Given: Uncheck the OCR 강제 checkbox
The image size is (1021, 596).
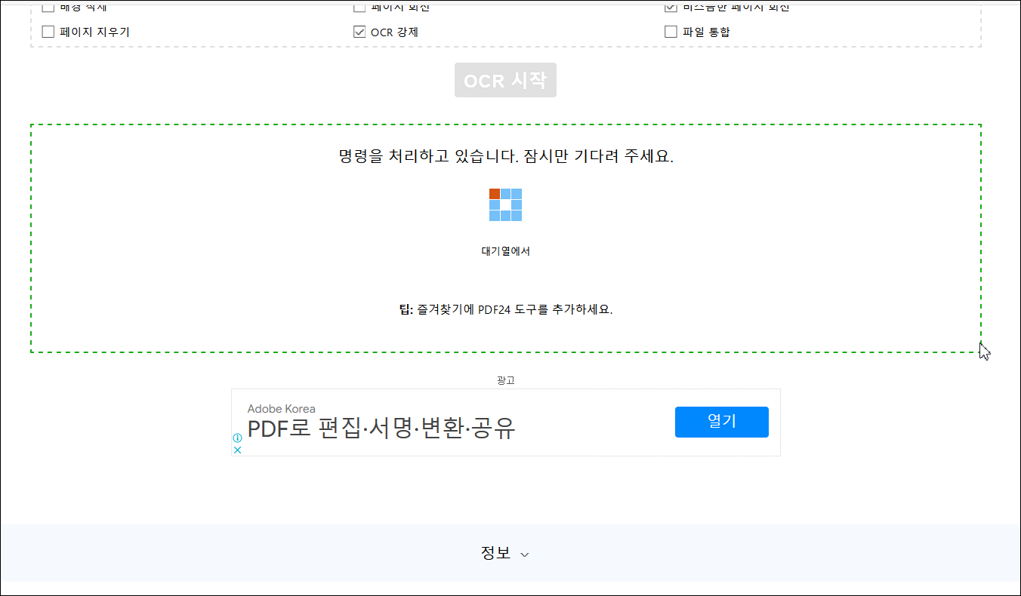Looking at the screenshot, I should point(359,32).
